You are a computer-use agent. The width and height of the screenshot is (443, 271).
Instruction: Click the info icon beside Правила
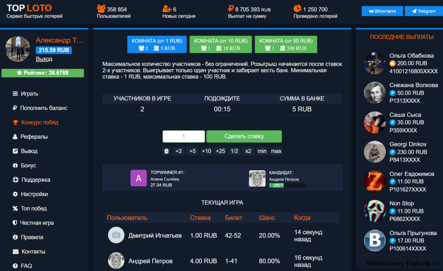(x=15, y=237)
